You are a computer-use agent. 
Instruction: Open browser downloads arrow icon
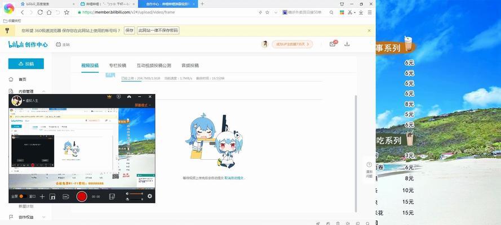[x=361, y=12]
